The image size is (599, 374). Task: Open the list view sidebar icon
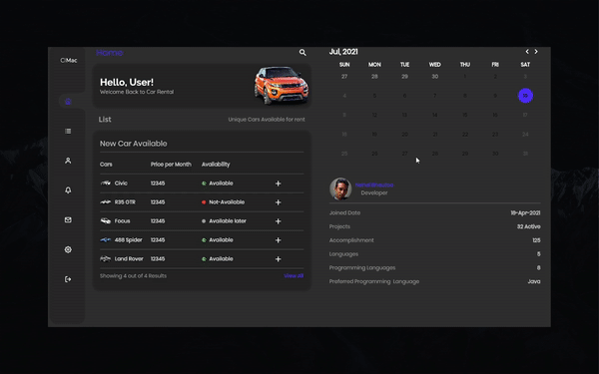tap(68, 131)
